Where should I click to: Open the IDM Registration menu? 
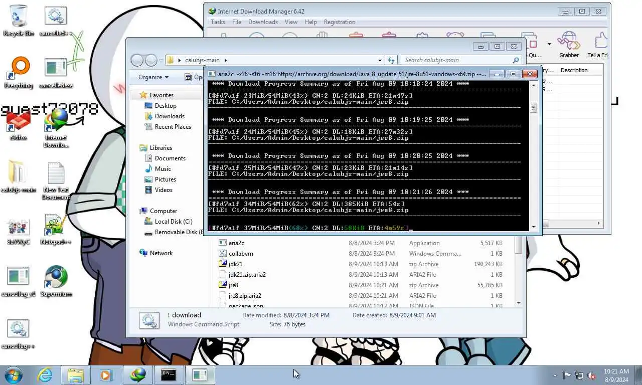[x=340, y=22]
